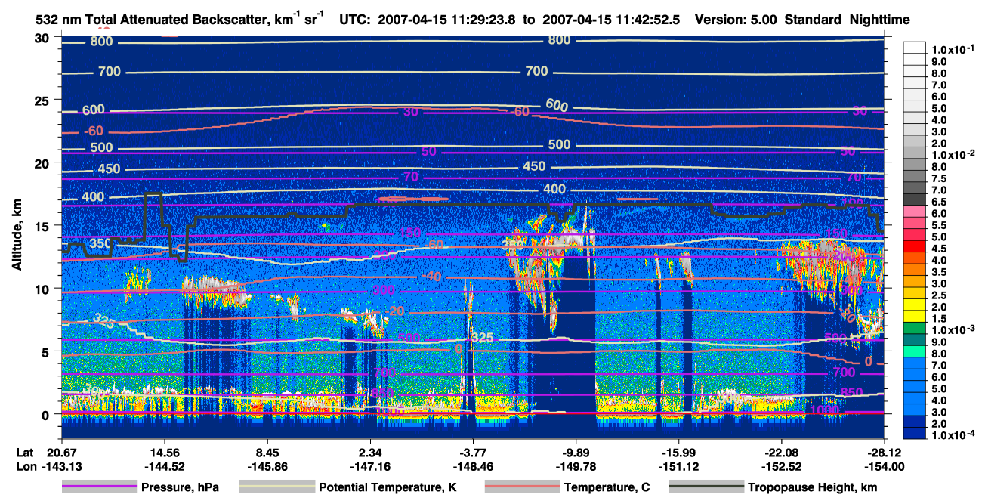This screenshot has height=504, width=982.
Task: Click the 'Pressure, hPa' legend text
Action: coord(181,488)
